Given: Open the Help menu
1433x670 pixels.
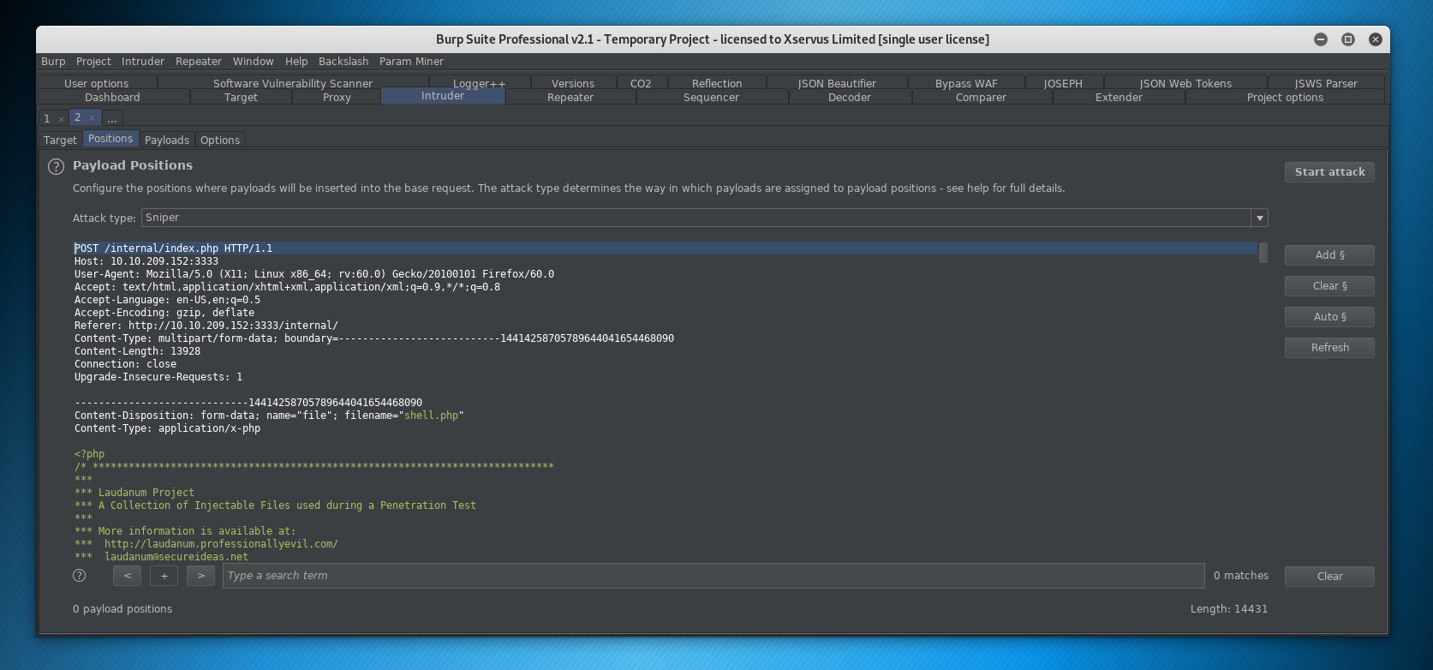Looking at the screenshot, I should coord(296,62).
